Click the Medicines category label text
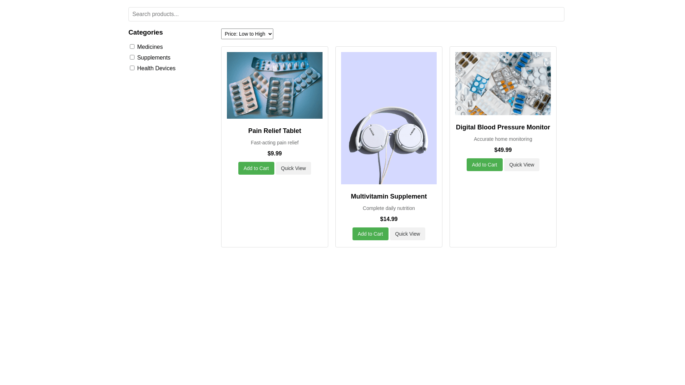 150,47
